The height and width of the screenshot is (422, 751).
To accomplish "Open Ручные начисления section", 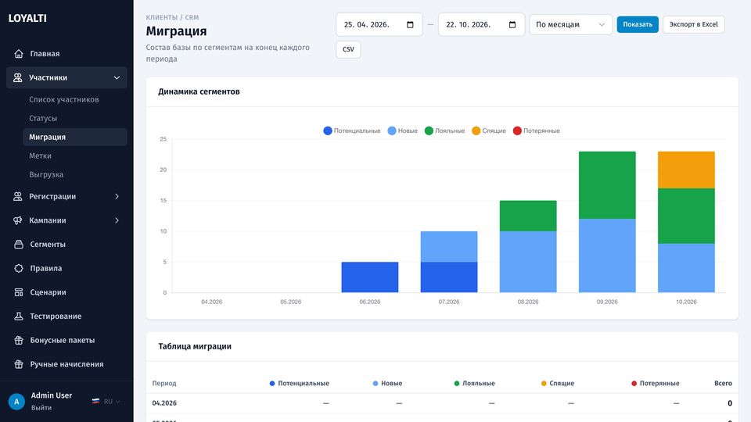I will click(66, 364).
